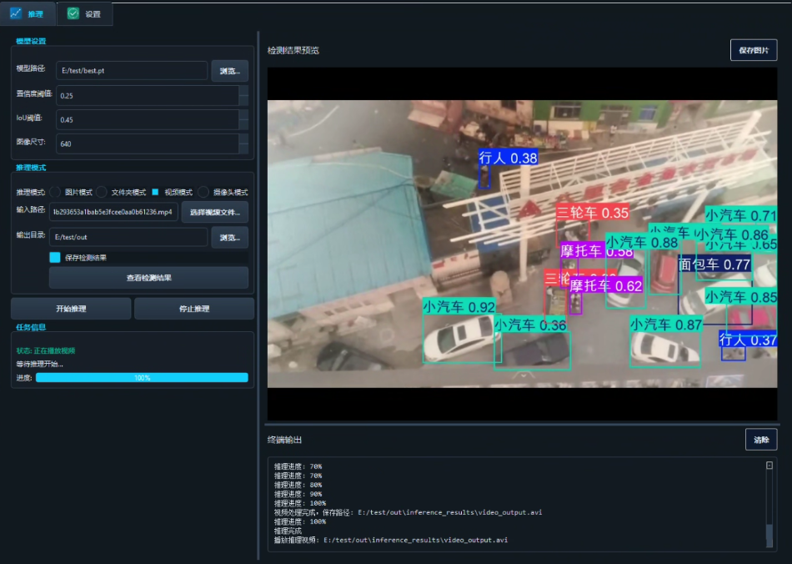Click the 模型路径 label
Screen dimensions: 792x564
[x=30, y=68]
